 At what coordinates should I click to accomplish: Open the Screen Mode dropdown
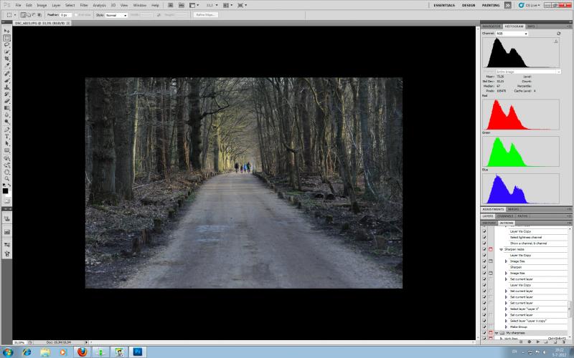(242, 5)
